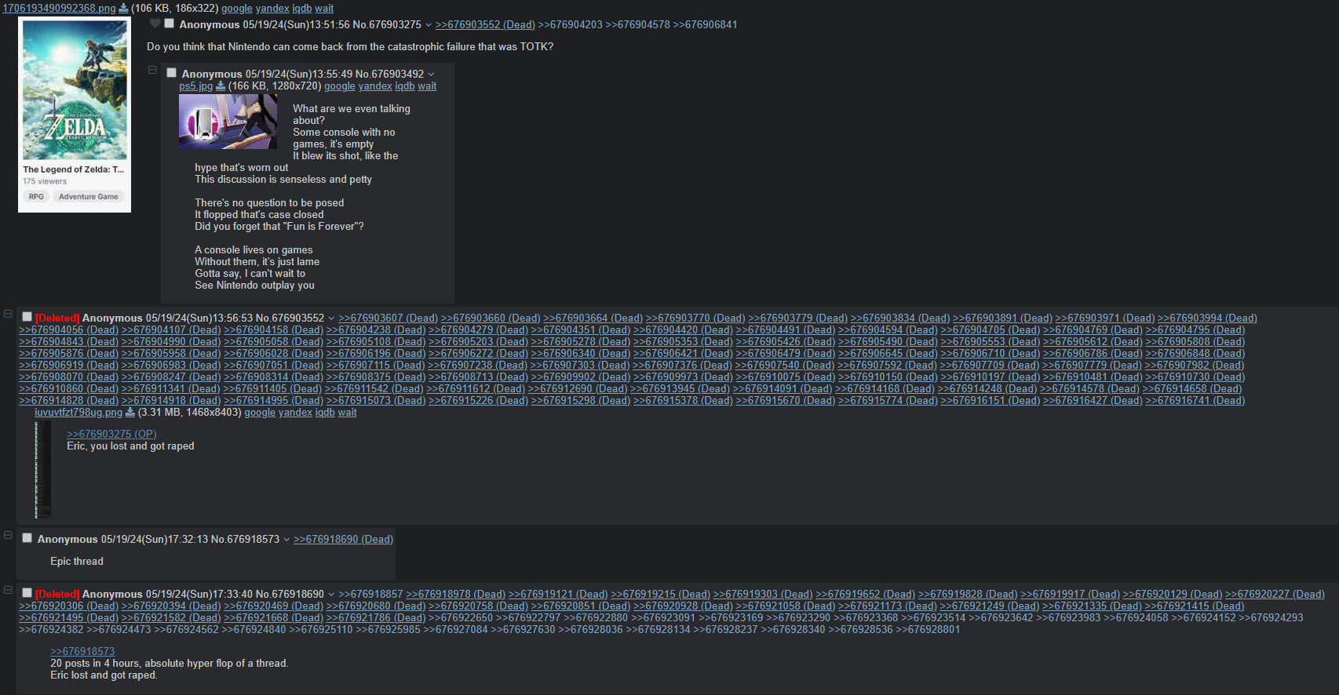Click the wait link for the OP image
The width and height of the screenshot is (1339, 695).
(x=324, y=9)
